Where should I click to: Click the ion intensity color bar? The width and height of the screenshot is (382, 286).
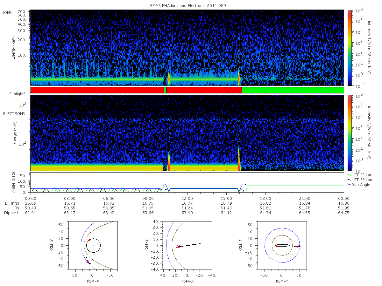pos(349,48)
